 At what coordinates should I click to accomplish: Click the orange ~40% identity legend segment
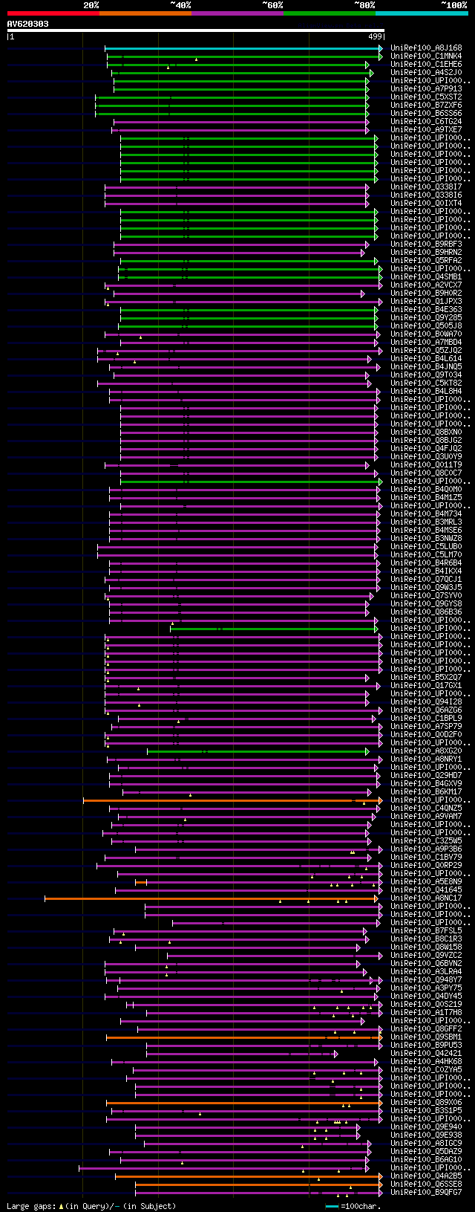tap(145, 13)
